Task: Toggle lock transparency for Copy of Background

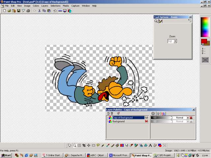Action: (x=191, y=118)
